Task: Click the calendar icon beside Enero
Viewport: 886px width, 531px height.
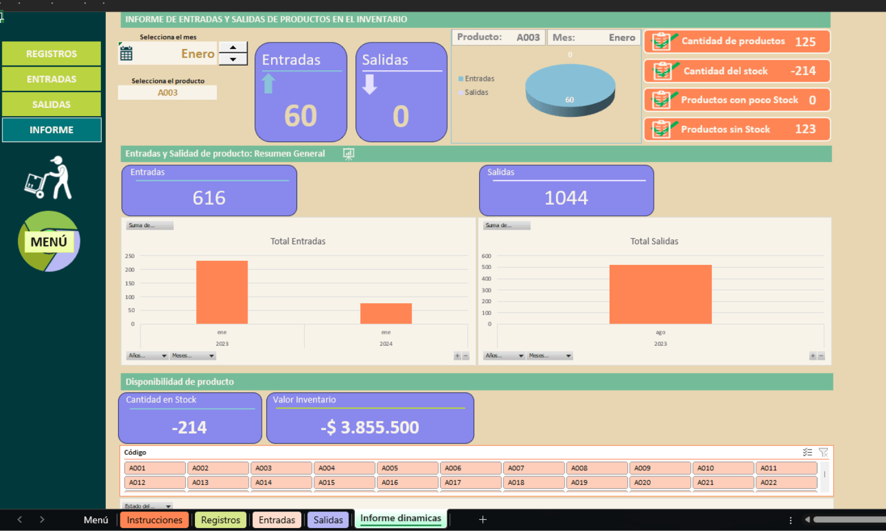Action: click(126, 52)
